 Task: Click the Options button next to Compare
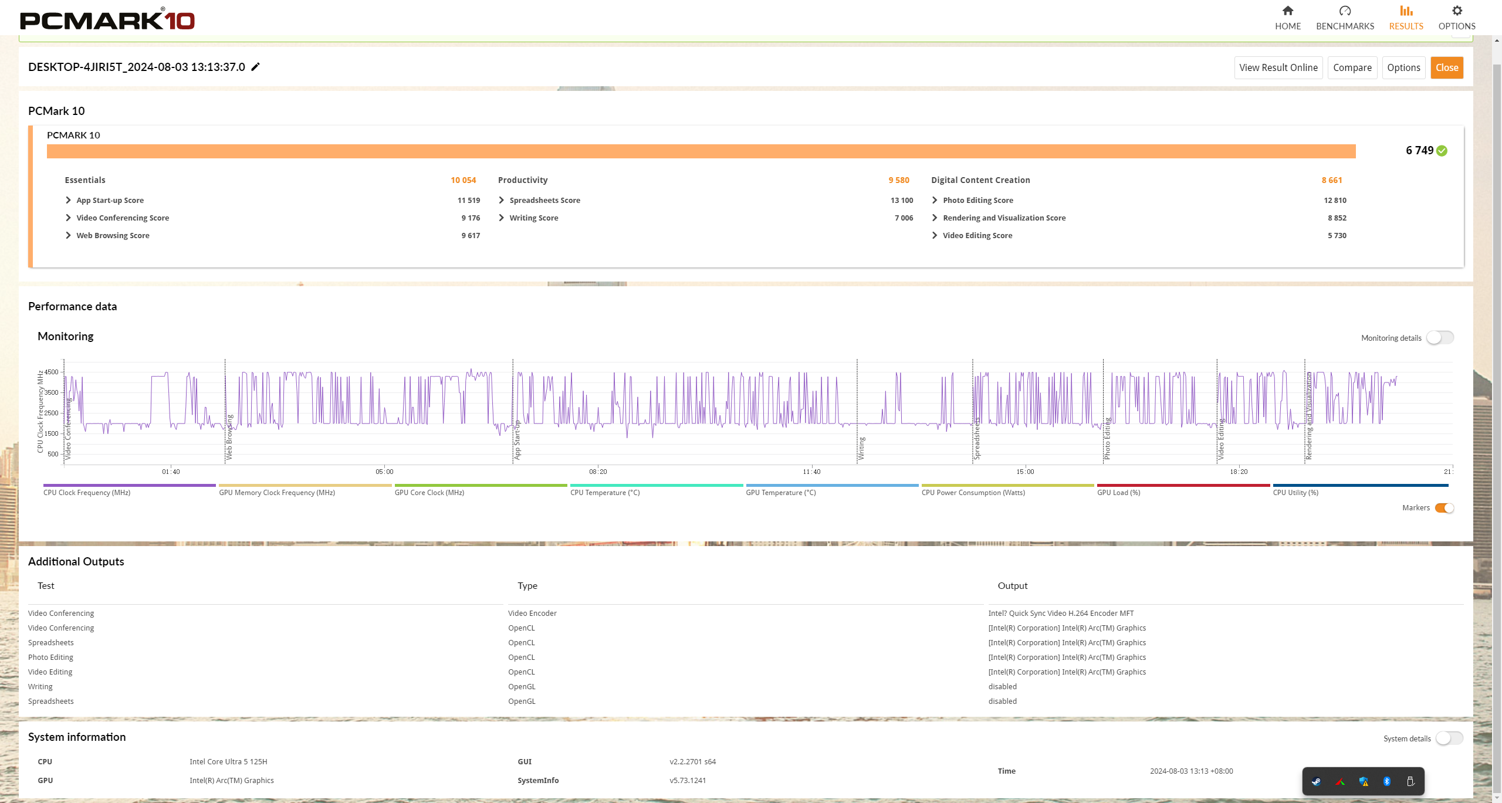[x=1403, y=67]
